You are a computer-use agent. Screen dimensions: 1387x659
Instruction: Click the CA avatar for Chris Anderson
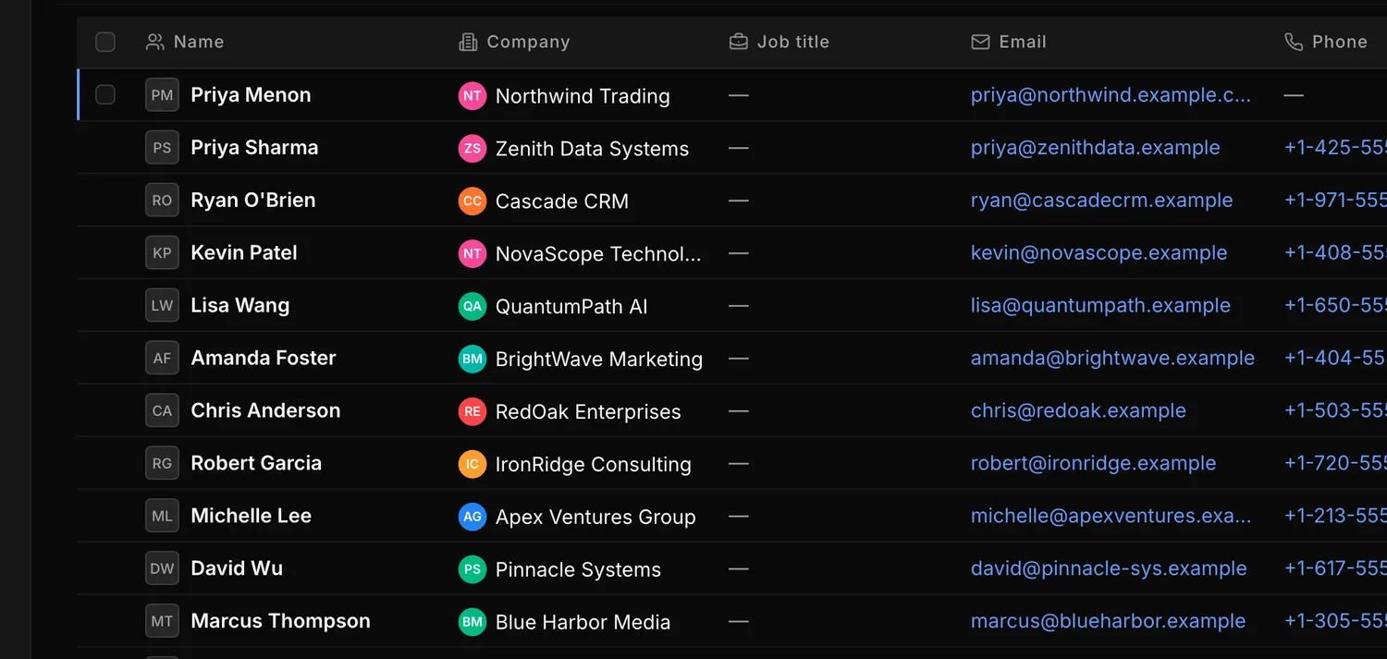pos(162,411)
